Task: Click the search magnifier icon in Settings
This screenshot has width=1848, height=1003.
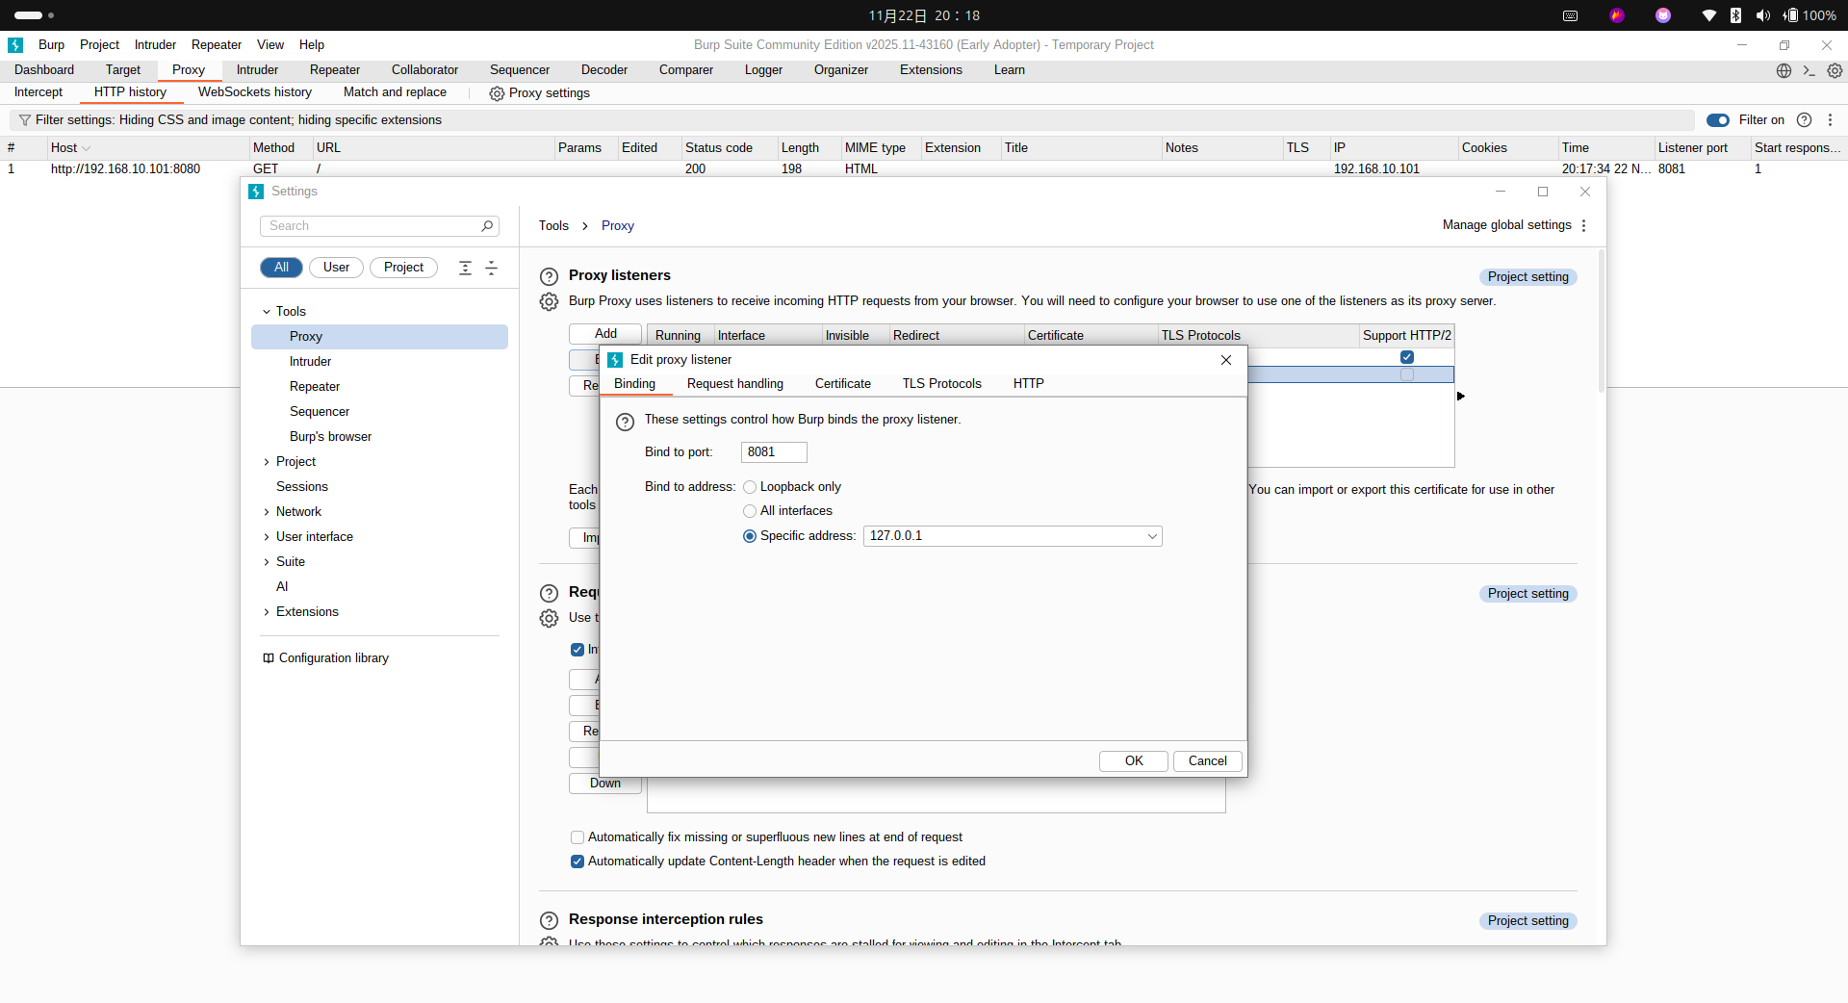Action: [x=487, y=226]
